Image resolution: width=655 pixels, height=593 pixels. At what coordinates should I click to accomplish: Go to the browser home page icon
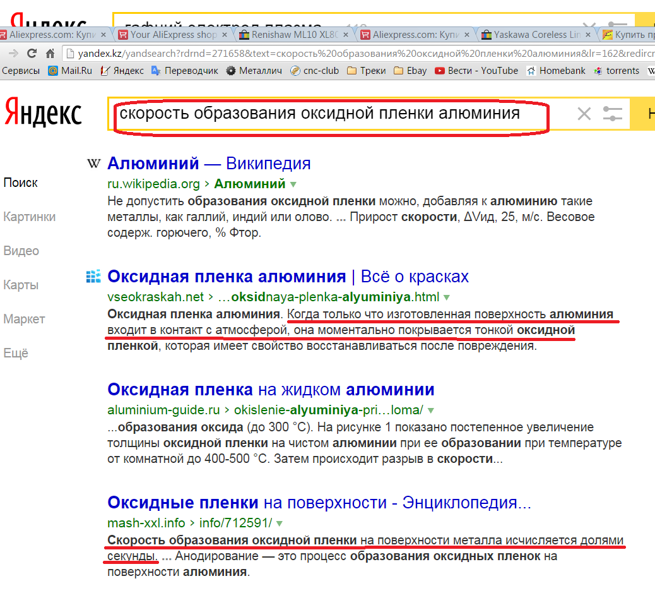pyautogui.click(x=50, y=54)
